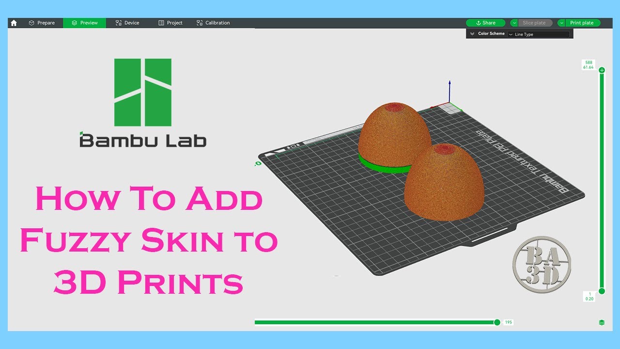620x349 pixels.
Task: Click the horizontal move slider handle
Action: pyautogui.click(x=496, y=322)
